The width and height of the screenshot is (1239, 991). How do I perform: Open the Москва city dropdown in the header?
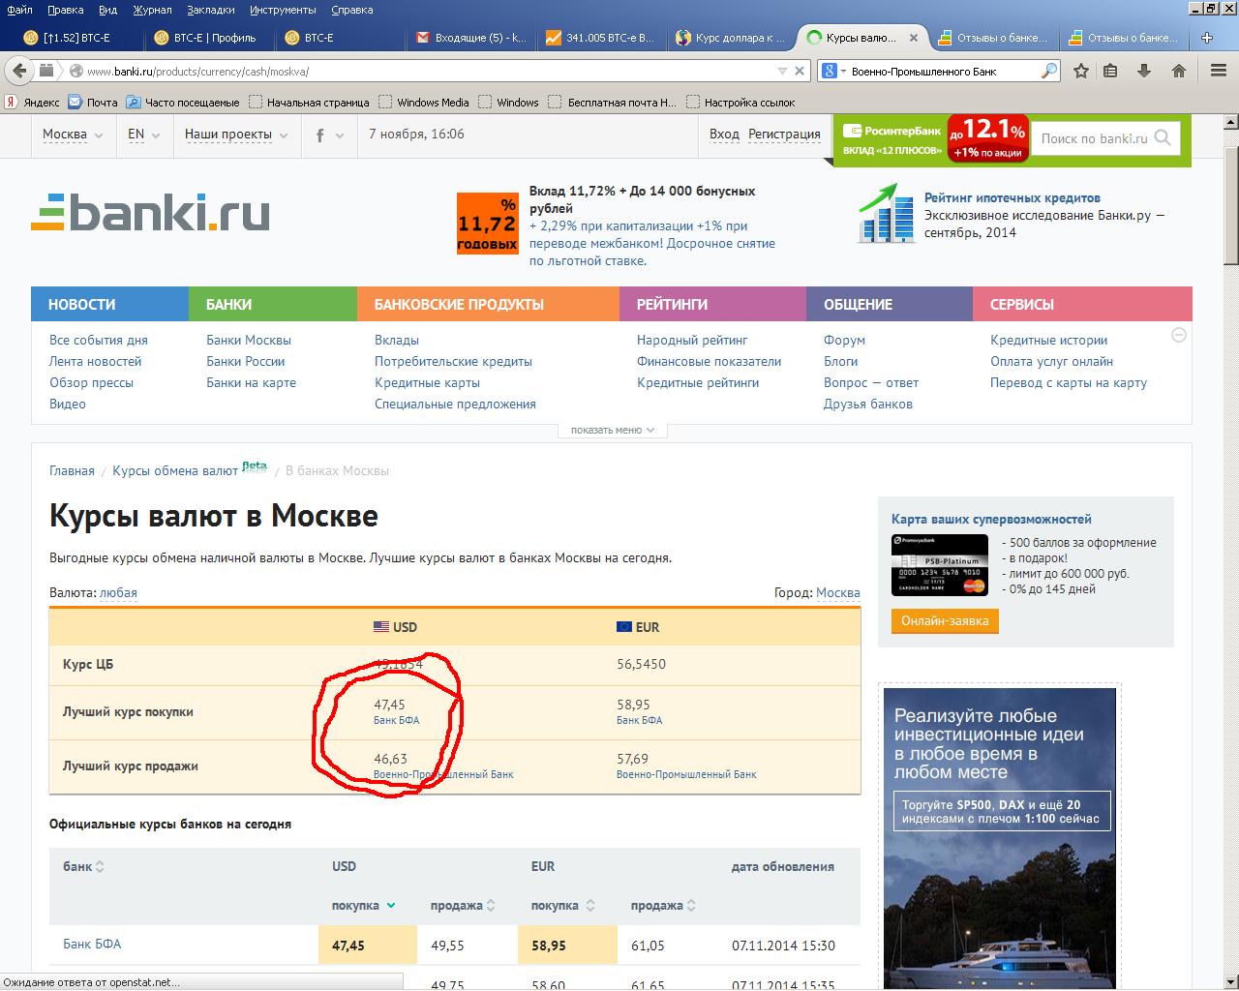tap(73, 135)
